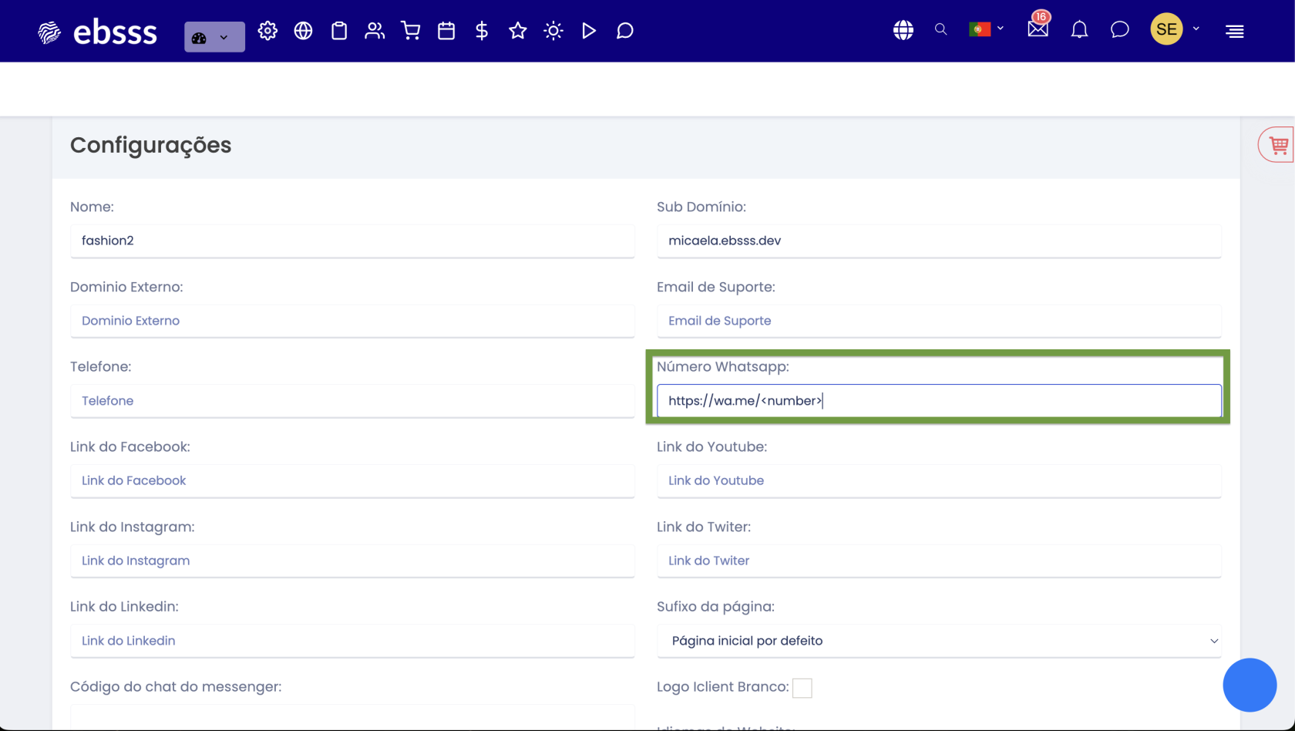Click the Telefone input field

click(352, 401)
